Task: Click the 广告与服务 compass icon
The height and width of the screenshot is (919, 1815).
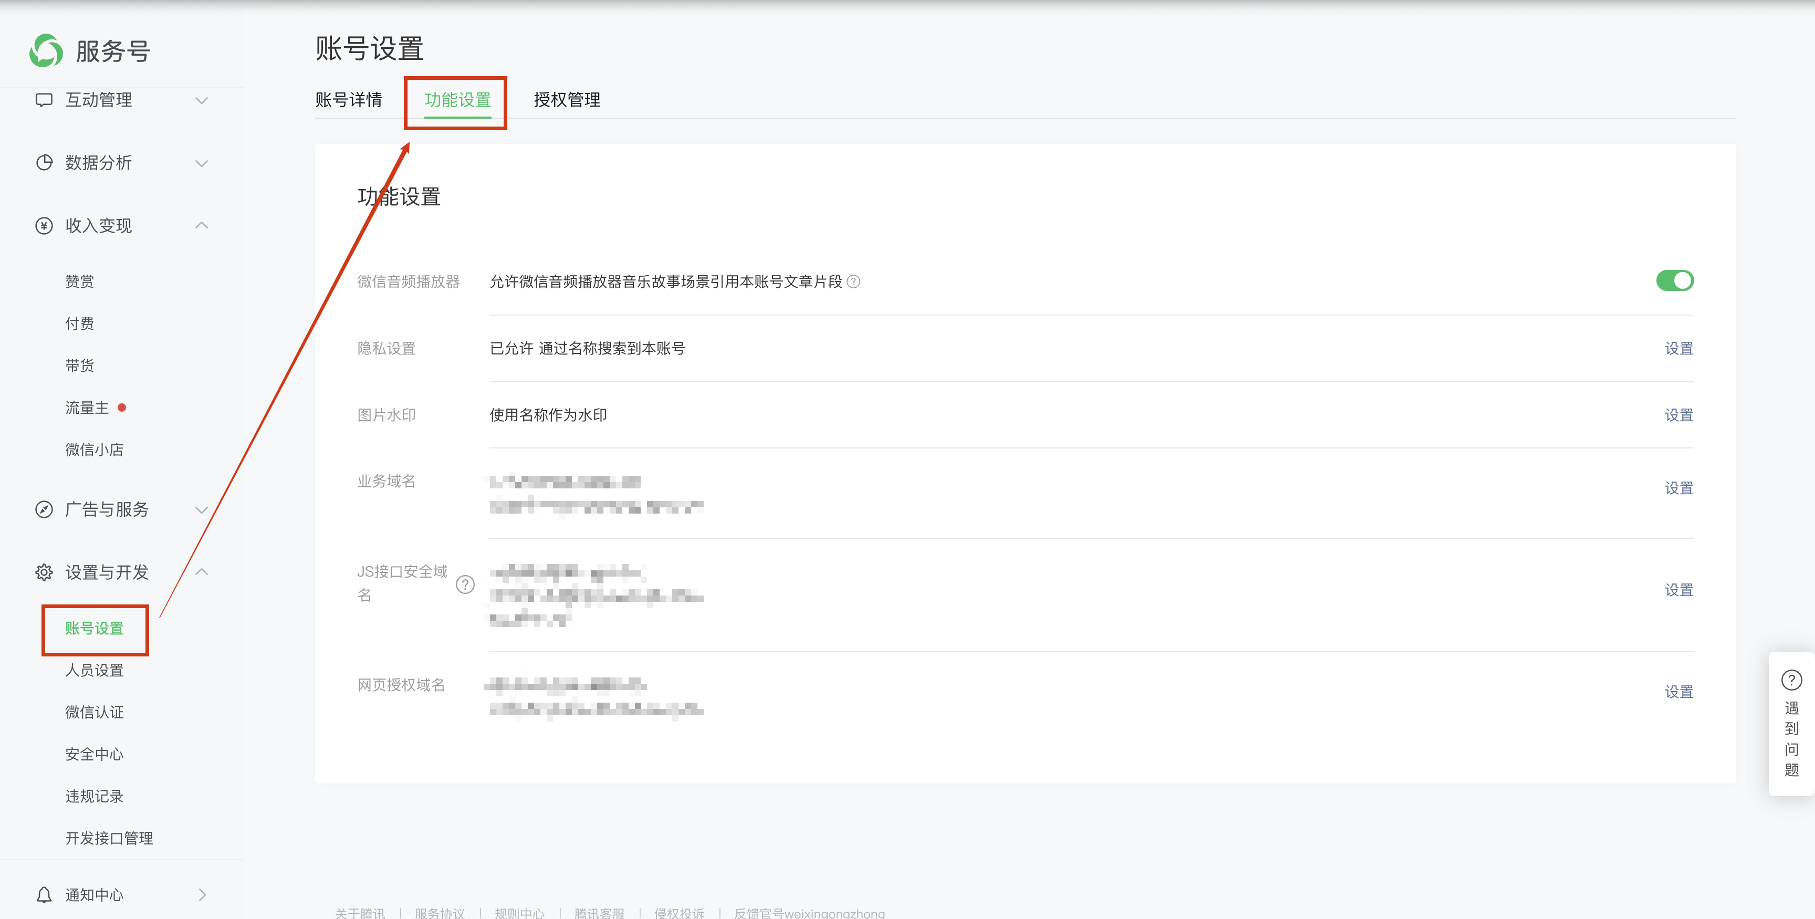Action: tap(44, 509)
